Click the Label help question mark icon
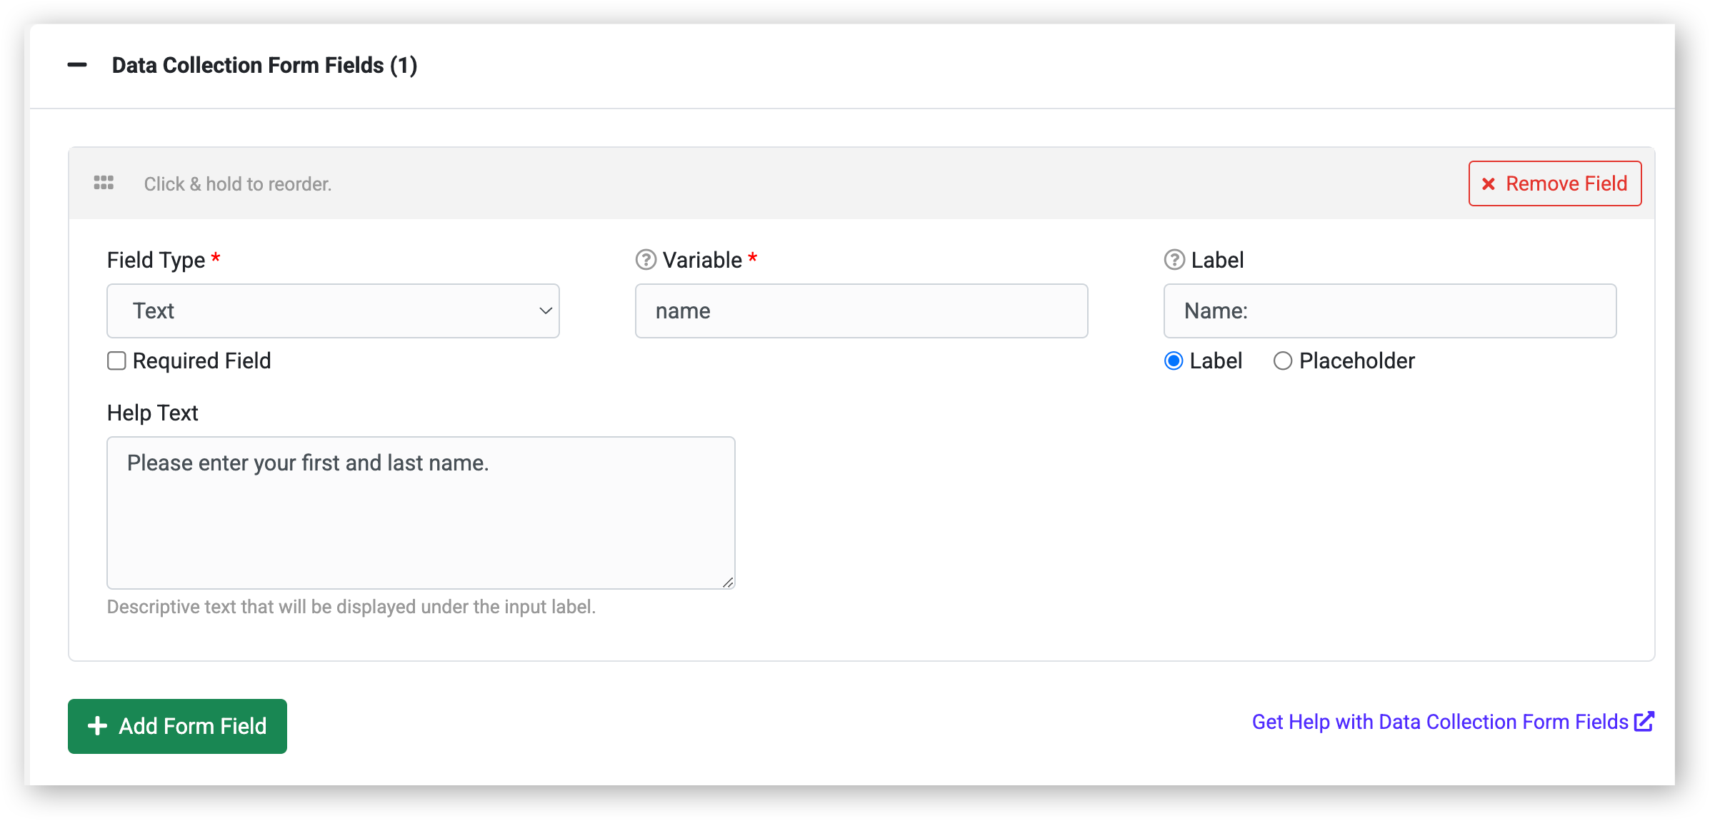This screenshot has height=821, width=1710. (1174, 260)
